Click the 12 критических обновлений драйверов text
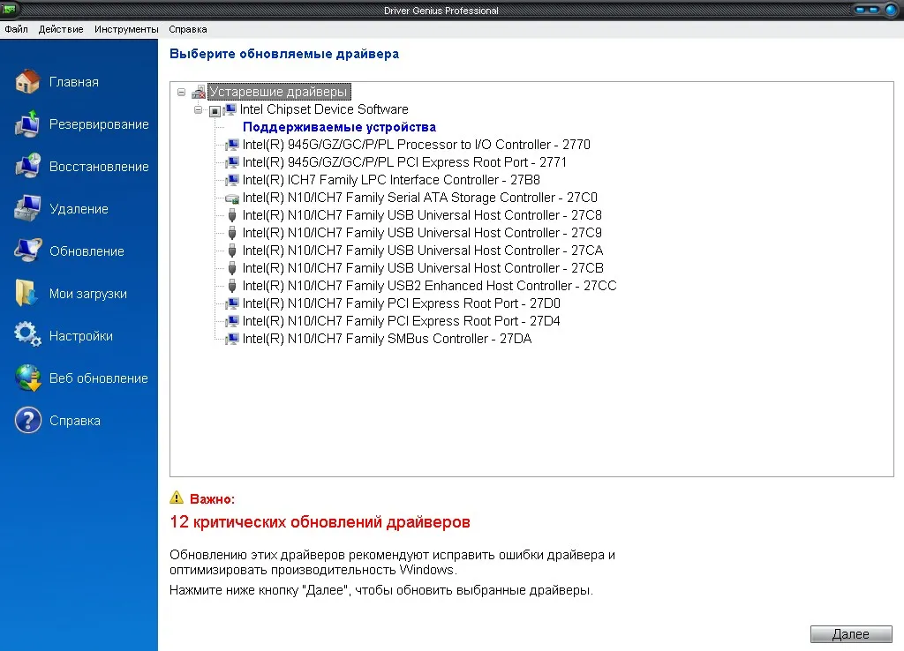This screenshot has width=904, height=651. pos(320,522)
